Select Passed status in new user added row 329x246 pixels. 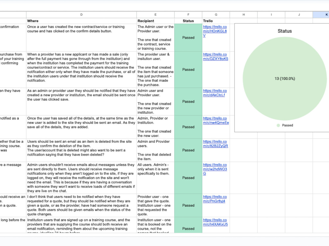(x=188, y=127)
